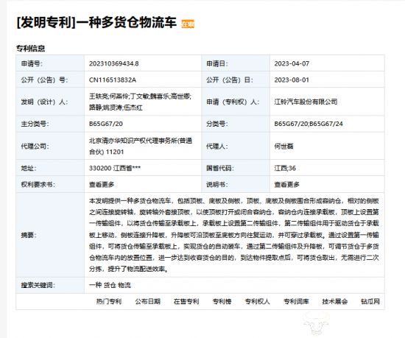
Task: Open the 公布日期 link
Action: coord(147,301)
